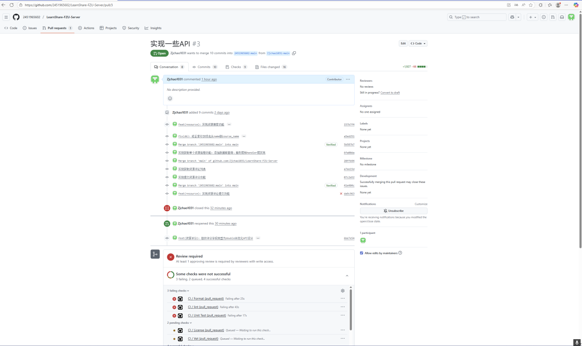
Task: Copy head branch name icon
Action: click(294, 53)
